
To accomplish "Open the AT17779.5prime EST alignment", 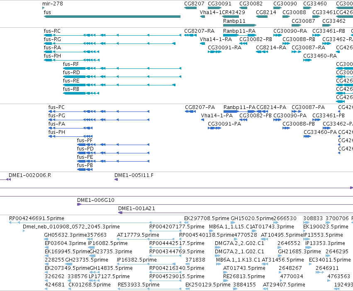I will pyautogui.click(x=146, y=239).
